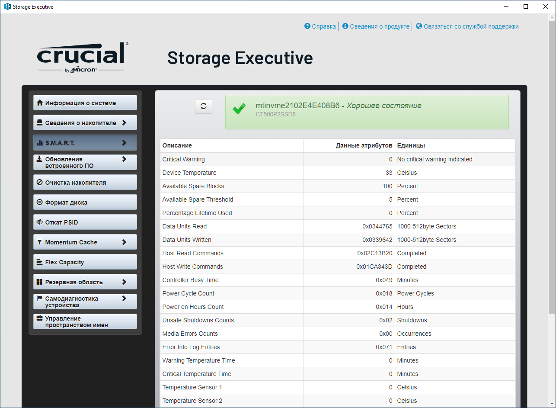This screenshot has width=556, height=408.
Task: Select the Media Errors Counts row label
Action: click(190, 334)
